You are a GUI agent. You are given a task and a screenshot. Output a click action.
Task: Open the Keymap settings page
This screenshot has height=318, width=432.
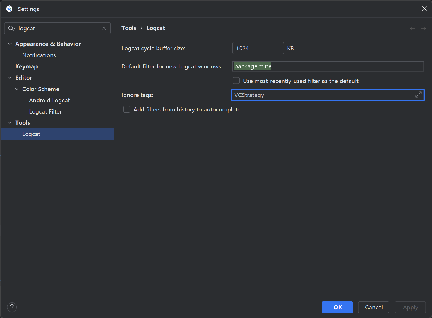[27, 66]
